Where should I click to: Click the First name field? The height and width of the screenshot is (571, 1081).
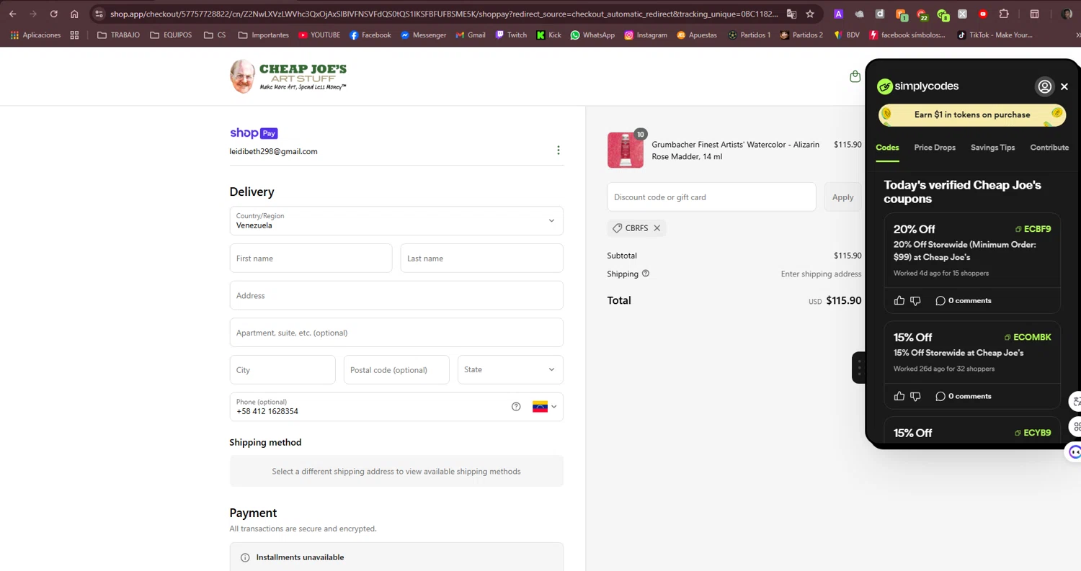[311, 258]
